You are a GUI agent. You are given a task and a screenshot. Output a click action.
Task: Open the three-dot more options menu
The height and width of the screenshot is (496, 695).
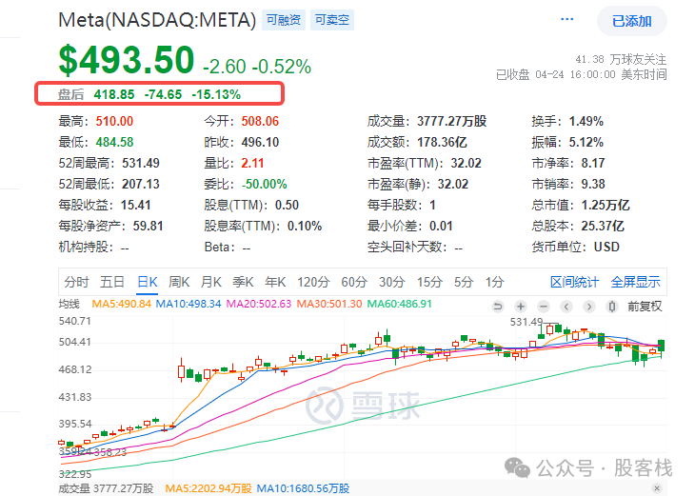coord(566,19)
